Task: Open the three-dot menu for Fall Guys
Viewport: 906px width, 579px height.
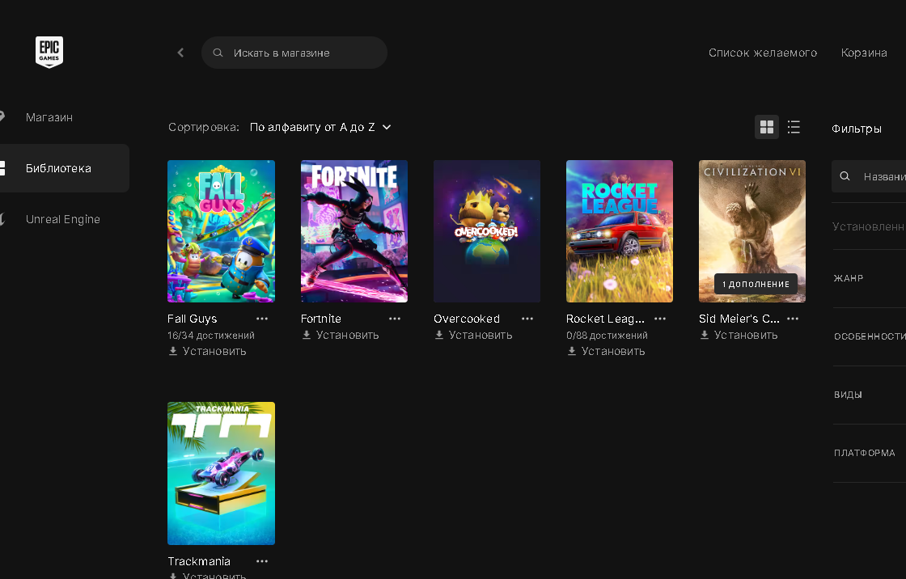Action: (262, 319)
